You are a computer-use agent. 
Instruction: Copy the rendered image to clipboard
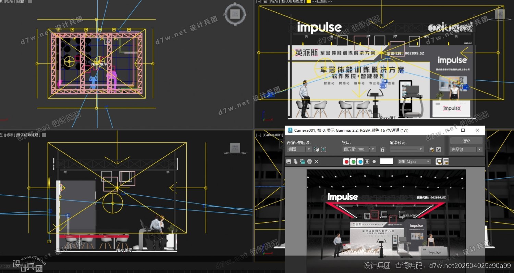[295, 161]
